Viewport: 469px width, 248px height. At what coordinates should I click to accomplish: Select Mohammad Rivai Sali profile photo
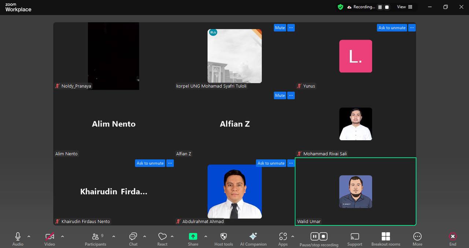point(355,124)
